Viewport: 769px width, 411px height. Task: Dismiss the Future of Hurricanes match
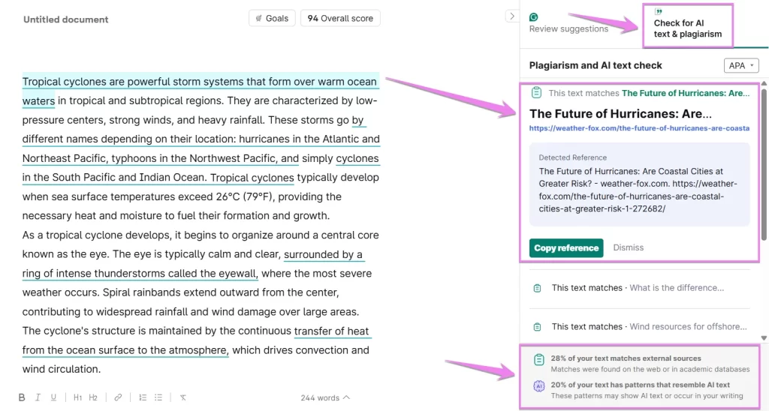[x=628, y=247]
